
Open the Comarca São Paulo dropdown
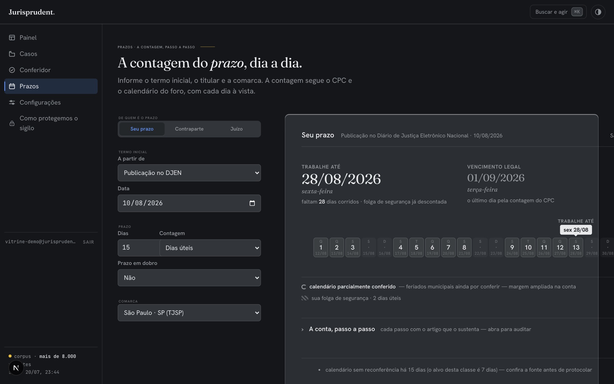(189, 313)
